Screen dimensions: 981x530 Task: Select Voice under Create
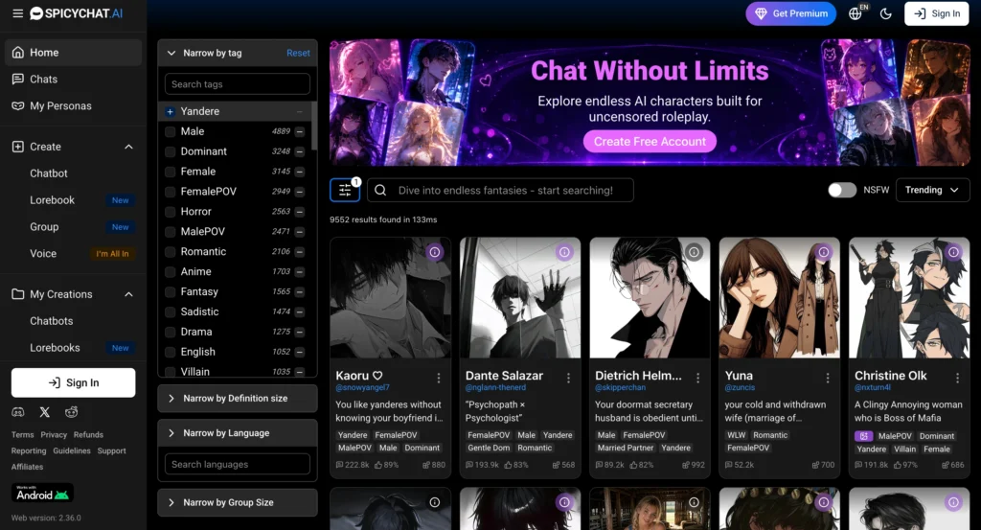pyautogui.click(x=43, y=253)
